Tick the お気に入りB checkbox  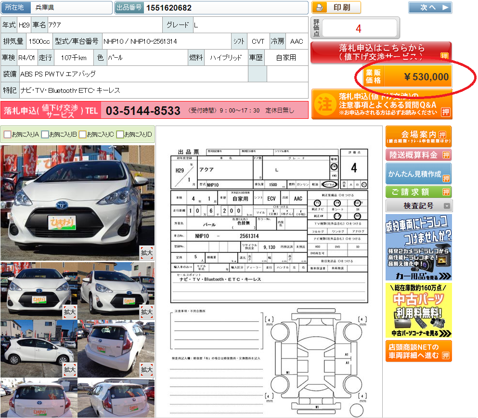(45, 134)
